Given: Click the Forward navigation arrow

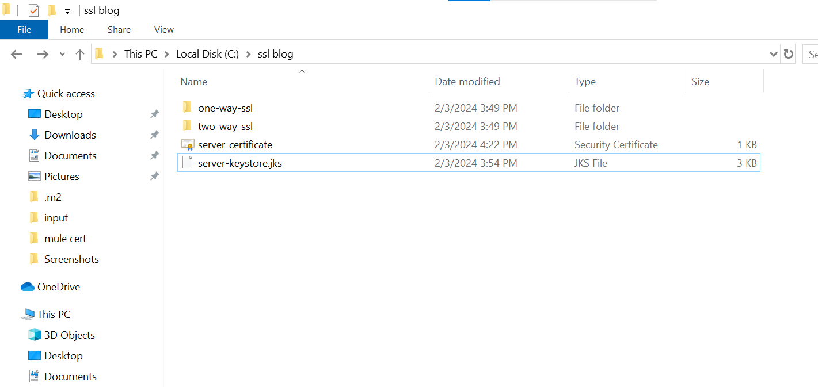Looking at the screenshot, I should pyautogui.click(x=42, y=54).
